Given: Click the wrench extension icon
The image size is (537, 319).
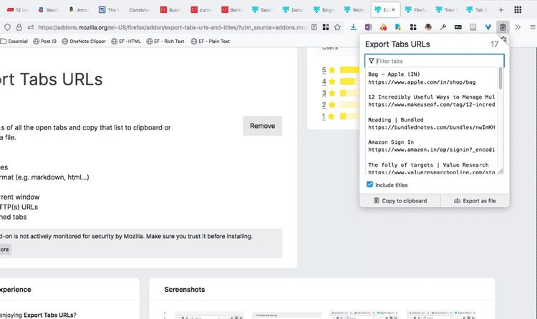Looking at the screenshot, I should [x=442, y=27].
